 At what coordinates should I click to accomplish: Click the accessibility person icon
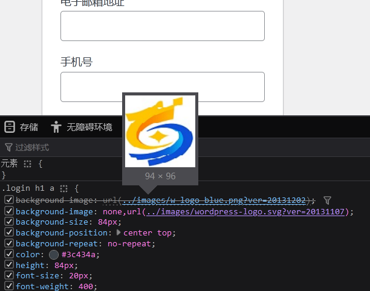pyautogui.click(x=56, y=127)
